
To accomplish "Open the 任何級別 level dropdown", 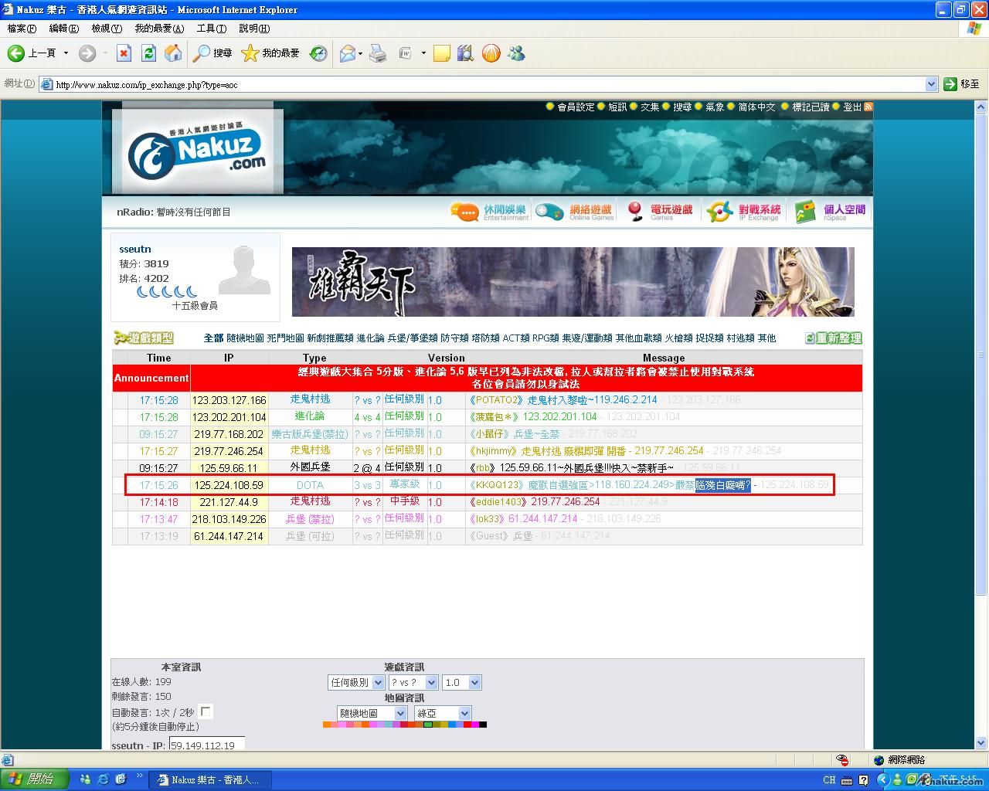I will click(x=356, y=682).
